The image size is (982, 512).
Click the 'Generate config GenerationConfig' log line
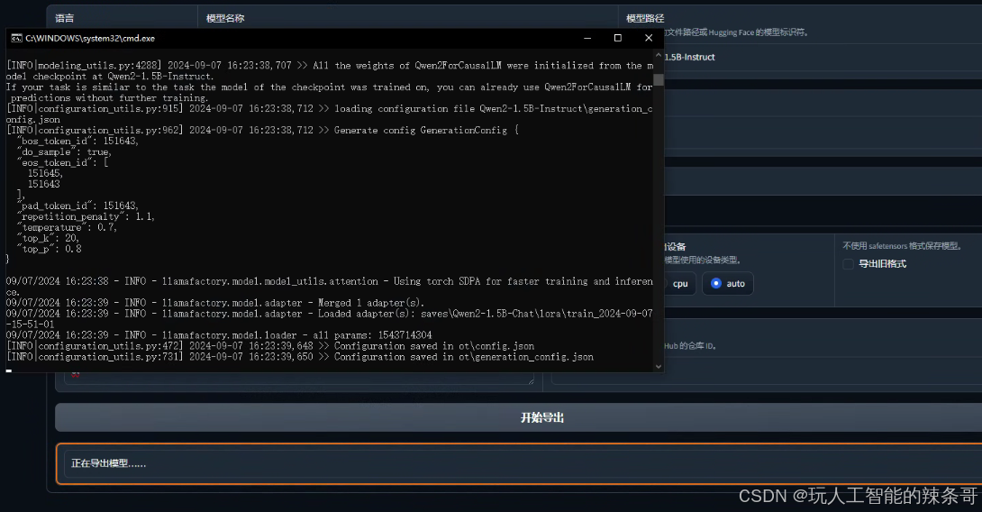pos(263,131)
